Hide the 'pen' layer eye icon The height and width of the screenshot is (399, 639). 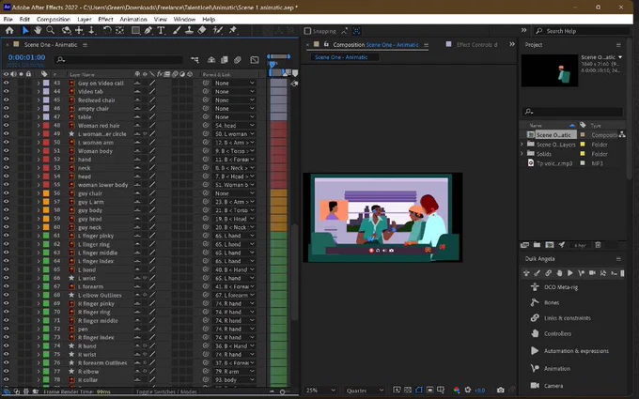(7, 329)
